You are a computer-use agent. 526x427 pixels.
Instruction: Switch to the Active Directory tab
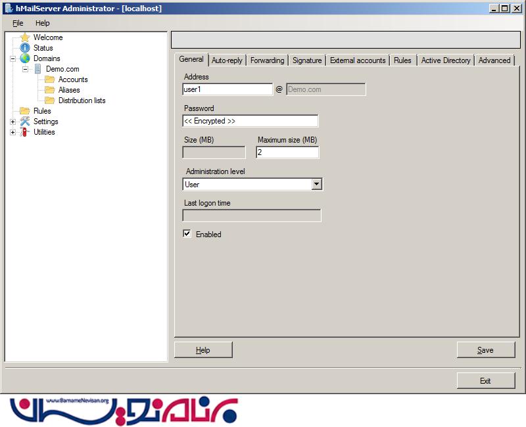pyautogui.click(x=446, y=60)
